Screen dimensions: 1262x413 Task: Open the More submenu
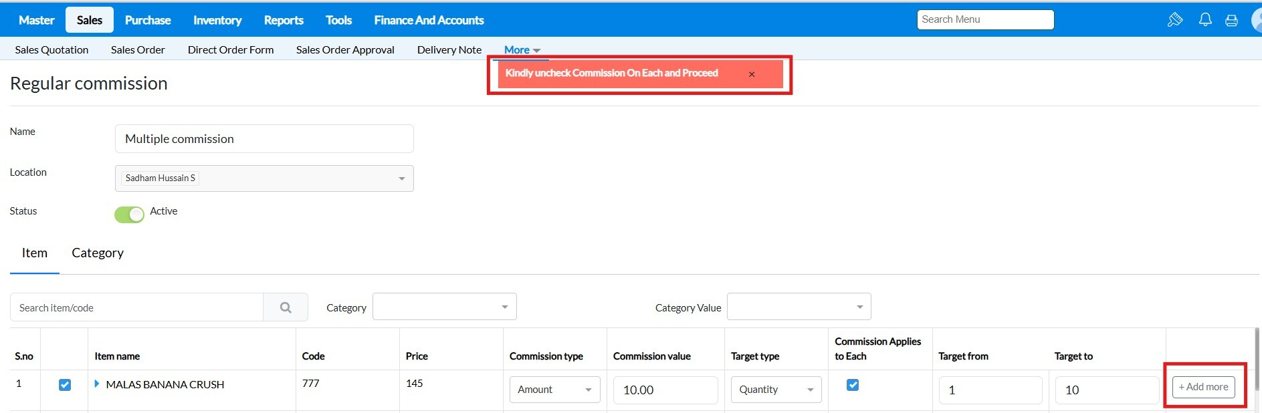(x=522, y=50)
